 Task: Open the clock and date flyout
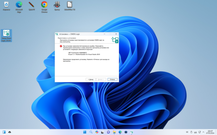point(210,132)
